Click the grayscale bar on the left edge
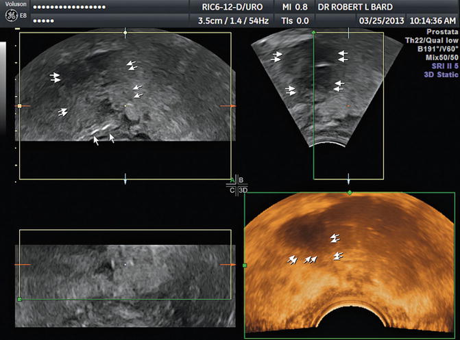460x340 pixels. (x=3, y=86)
